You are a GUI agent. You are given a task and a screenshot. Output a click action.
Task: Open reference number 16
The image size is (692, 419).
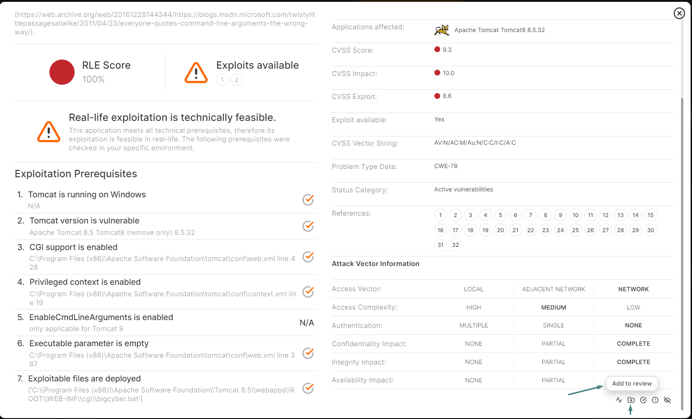point(440,230)
